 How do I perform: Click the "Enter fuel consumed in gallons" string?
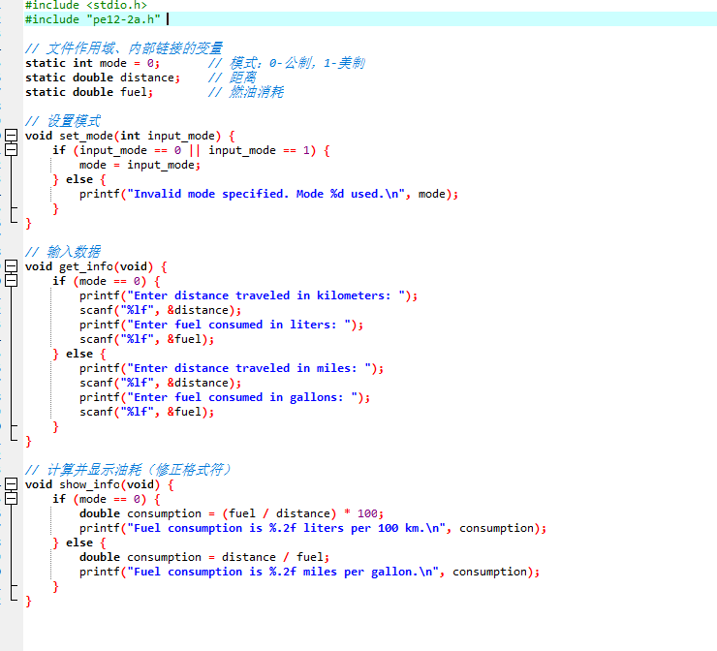[242, 397]
